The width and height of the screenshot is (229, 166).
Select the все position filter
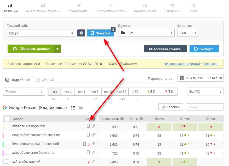point(55,92)
